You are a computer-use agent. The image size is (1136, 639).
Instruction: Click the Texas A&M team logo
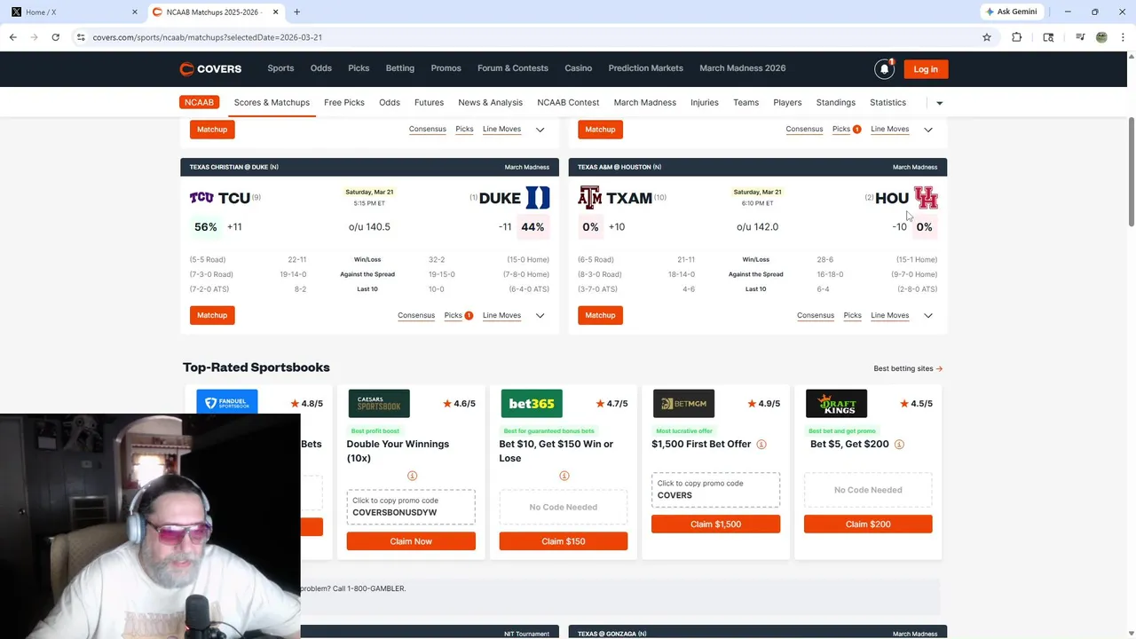click(589, 198)
